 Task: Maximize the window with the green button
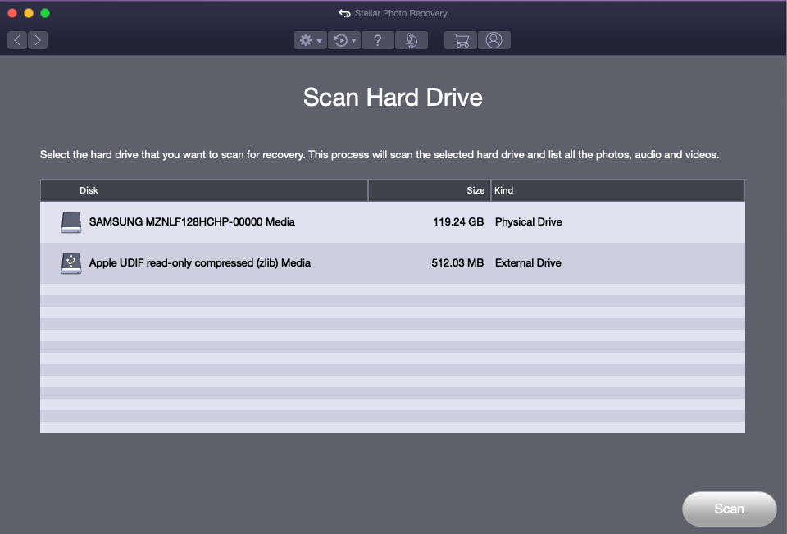[x=45, y=13]
